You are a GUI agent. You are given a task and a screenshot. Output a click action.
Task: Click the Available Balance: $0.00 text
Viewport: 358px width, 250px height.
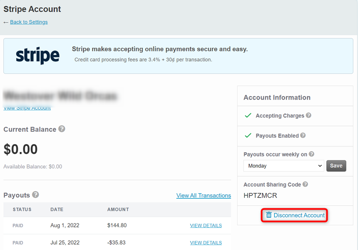click(32, 167)
